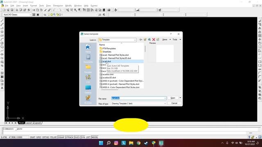Select the Rotate tool in Modify toolbar
This screenshot has height=147, width=262.
point(260,43)
